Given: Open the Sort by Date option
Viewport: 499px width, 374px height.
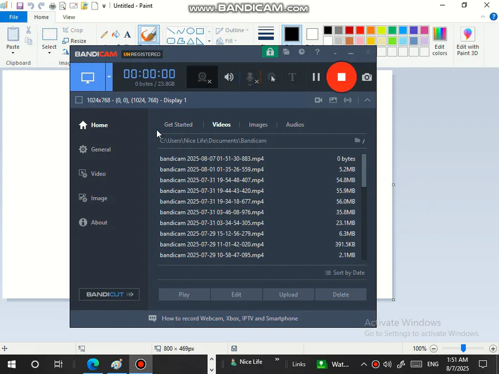Looking at the screenshot, I should pyautogui.click(x=345, y=273).
